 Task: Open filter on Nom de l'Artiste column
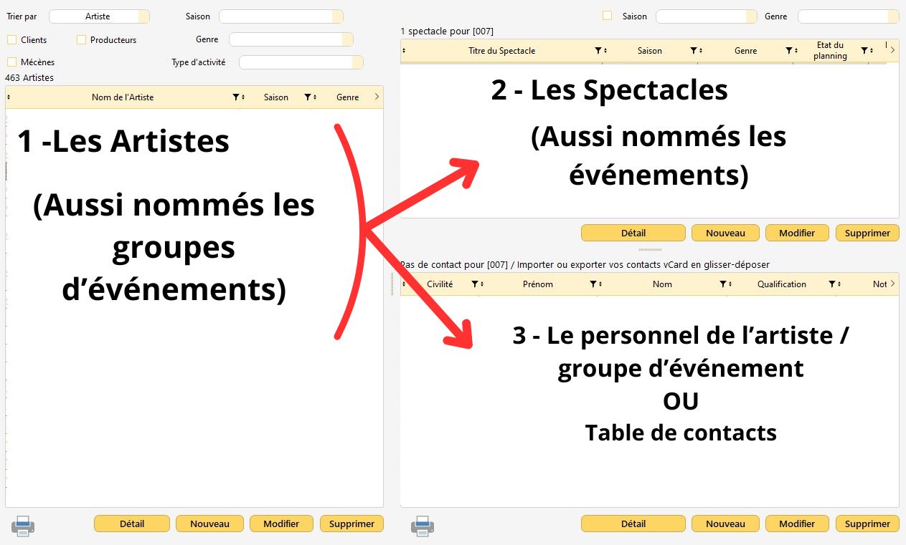(235, 97)
